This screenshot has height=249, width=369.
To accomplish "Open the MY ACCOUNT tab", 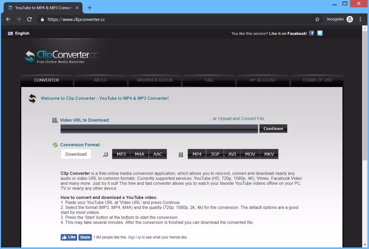I will click(x=263, y=80).
